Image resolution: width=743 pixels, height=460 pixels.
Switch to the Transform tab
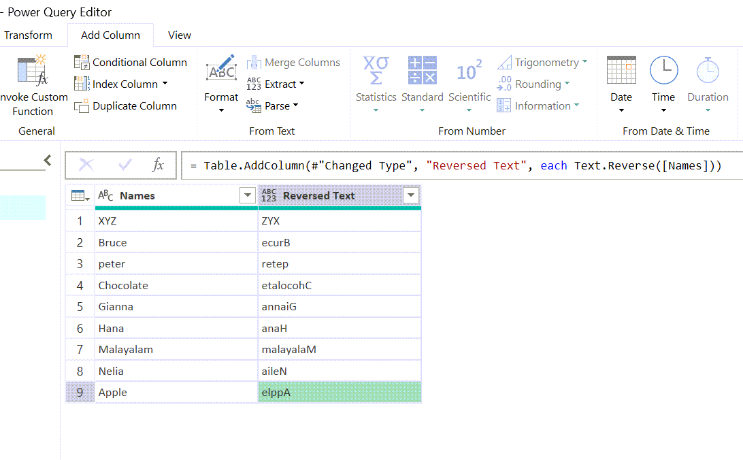coord(29,35)
